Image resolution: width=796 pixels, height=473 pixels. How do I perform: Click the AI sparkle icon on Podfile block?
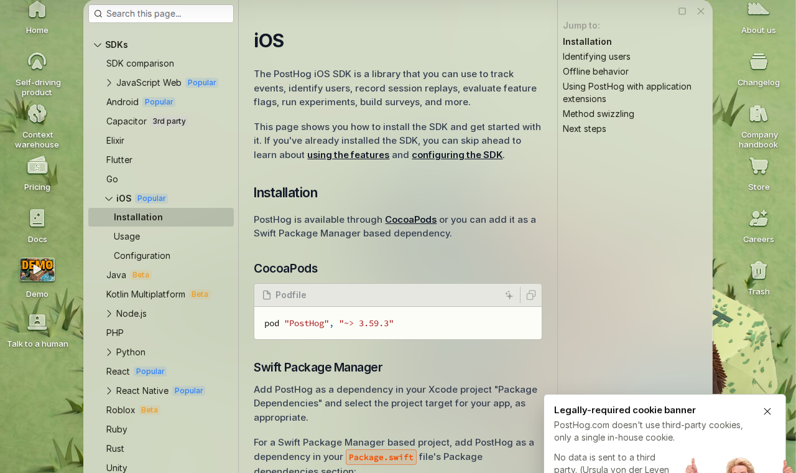[x=509, y=295]
